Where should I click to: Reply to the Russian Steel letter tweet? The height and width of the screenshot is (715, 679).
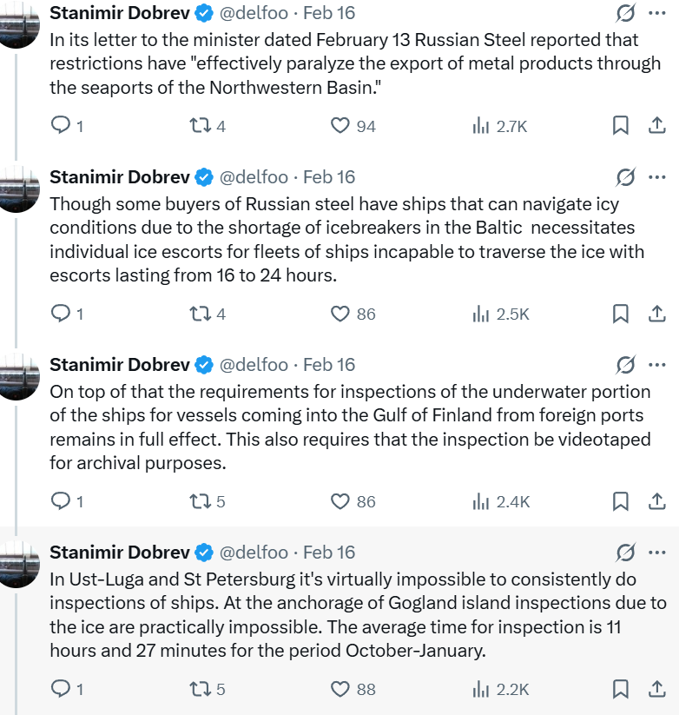(x=61, y=126)
